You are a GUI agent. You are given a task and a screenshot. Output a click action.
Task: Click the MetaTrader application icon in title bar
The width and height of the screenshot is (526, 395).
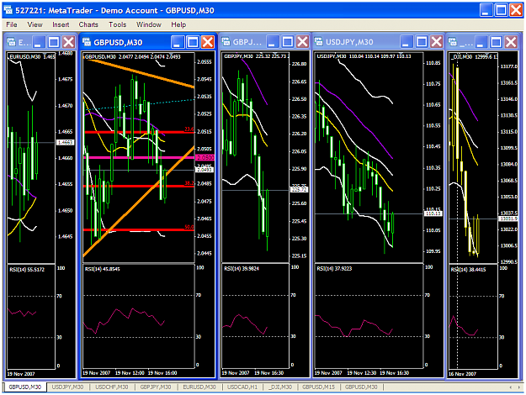coord(8,10)
